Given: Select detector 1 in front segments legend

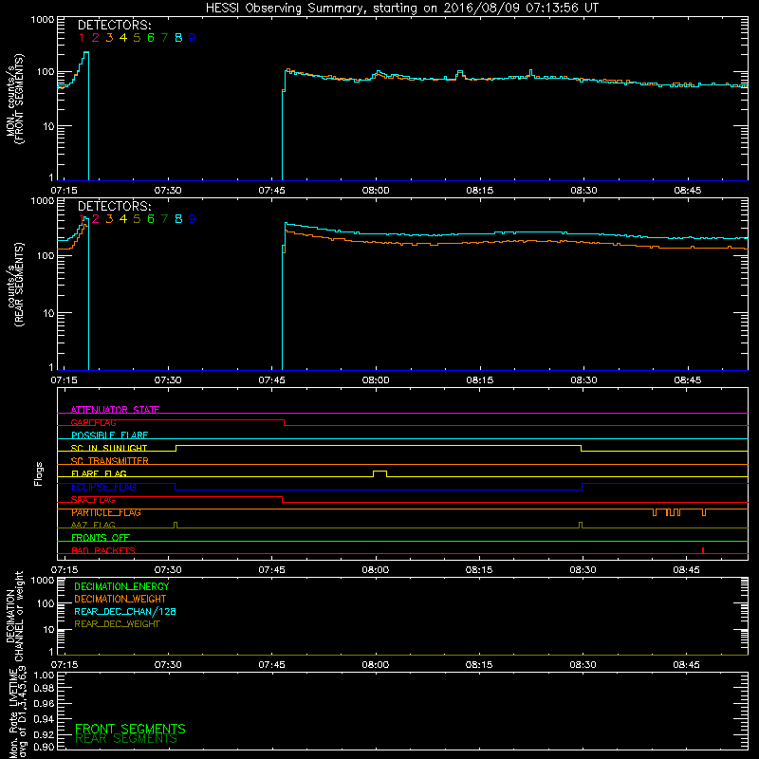Looking at the screenshot, I should [82, 38].
